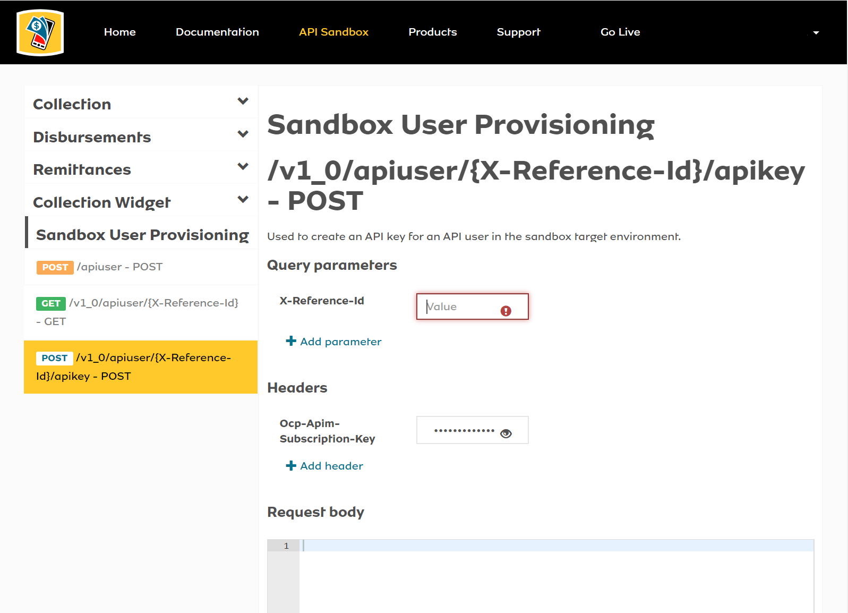This screenshot has width=848, height=613.
Task: Open the user dropdown caret in the top bar
Action: pos(816,33)
